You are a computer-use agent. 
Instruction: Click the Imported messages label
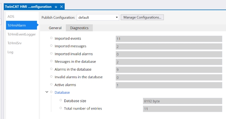pyautogui.click(x=70, y=46)
